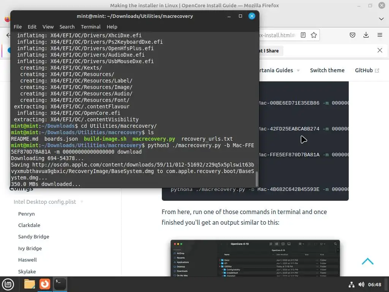389x292 pixels.
Task: Bookmark this page with star icon
Action: coord(313,35)
